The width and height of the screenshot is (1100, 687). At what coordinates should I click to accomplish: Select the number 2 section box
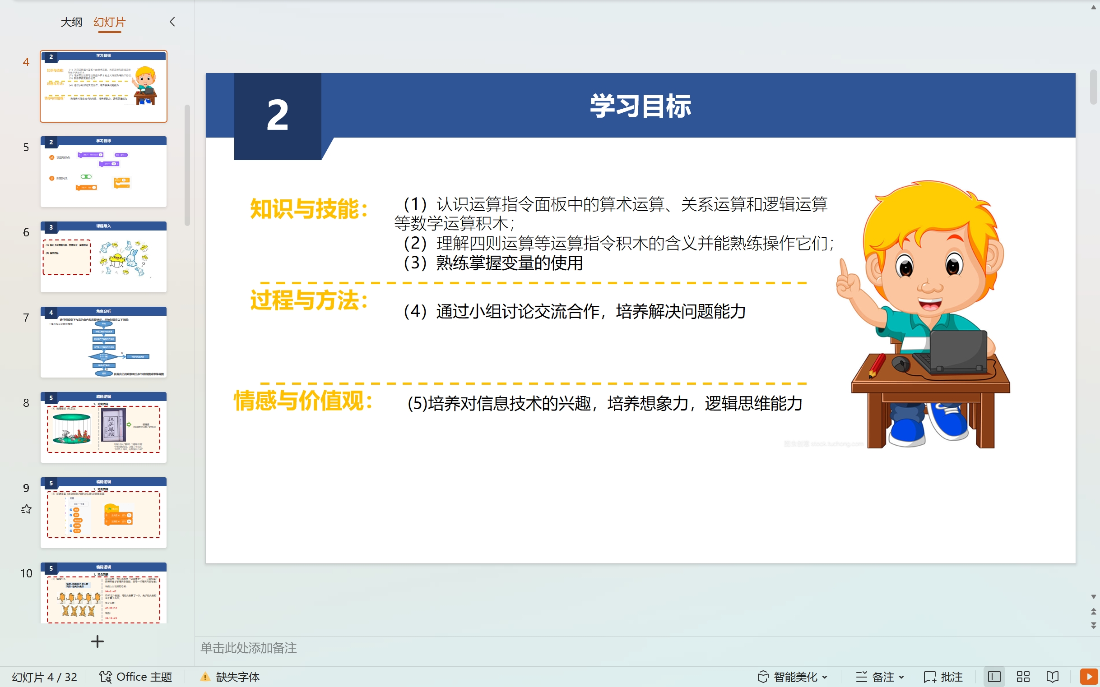coord(278,116)
